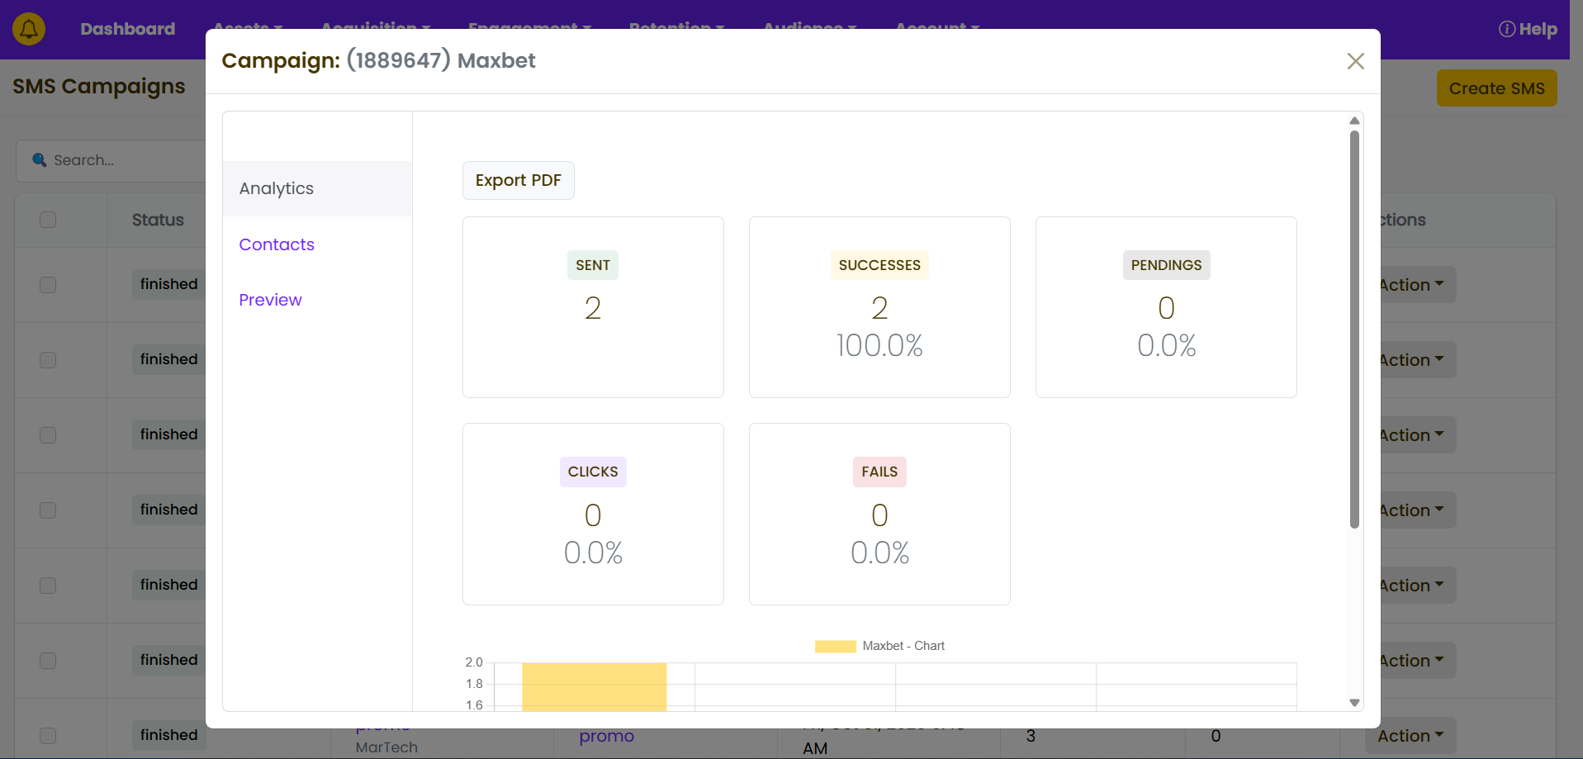Click scrollbar down arrow in modal
This screenshot has width=1583, height=759.
pos(1354,703)
